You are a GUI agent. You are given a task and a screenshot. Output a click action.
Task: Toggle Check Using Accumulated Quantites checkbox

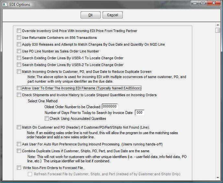coord(47,119)
